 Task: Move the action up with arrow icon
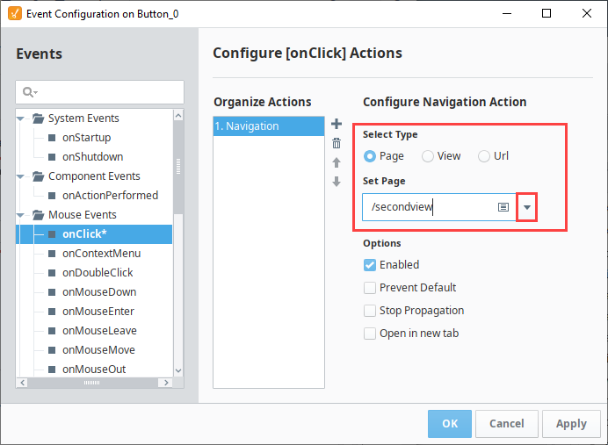point(337,162)
